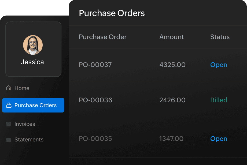Click Jessica's profile avatar
Image resolution: width=247 pixels, height=165 pixels.
click(x=33, y=45)
